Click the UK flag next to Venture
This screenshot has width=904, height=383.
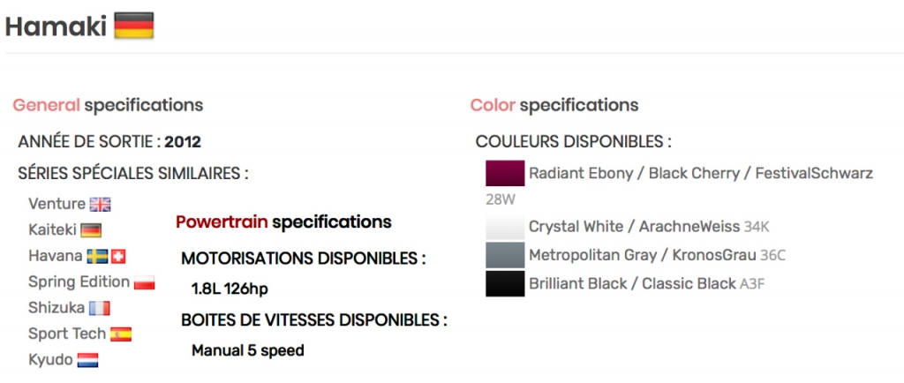(101, 205)
